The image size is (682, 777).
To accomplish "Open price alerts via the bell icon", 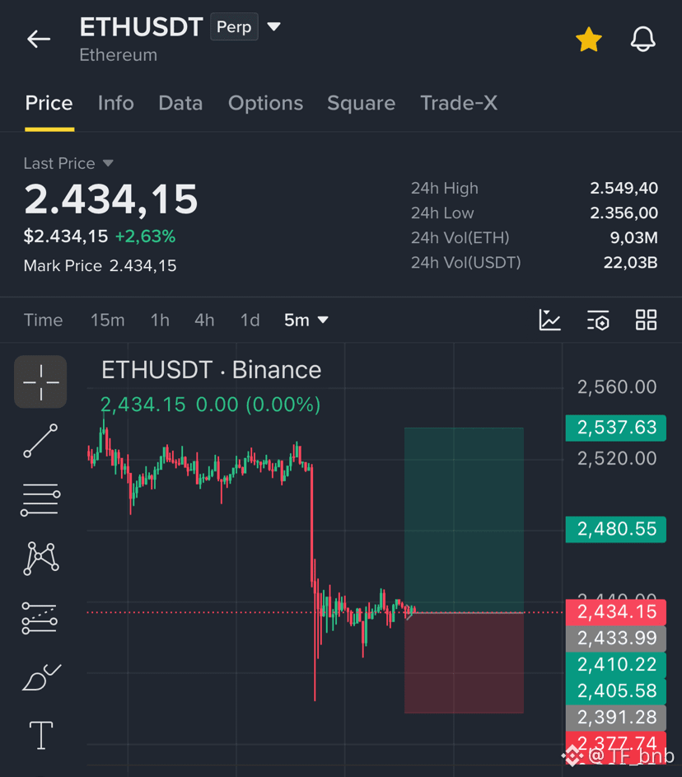I will [642, 39].
